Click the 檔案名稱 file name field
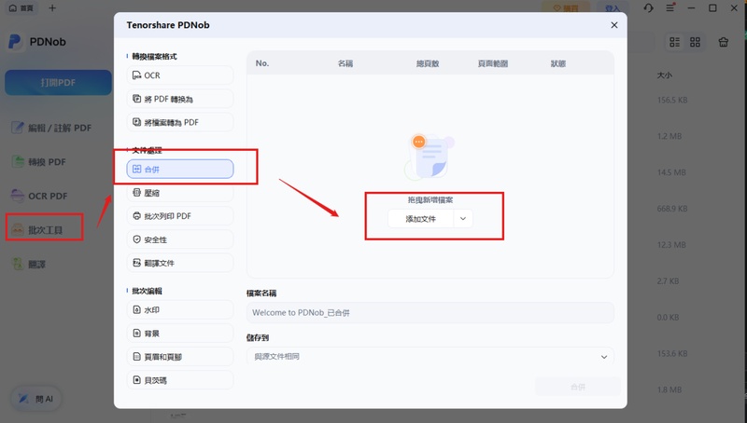The width and height of the screenshot is (747, 423). (430, 313)
